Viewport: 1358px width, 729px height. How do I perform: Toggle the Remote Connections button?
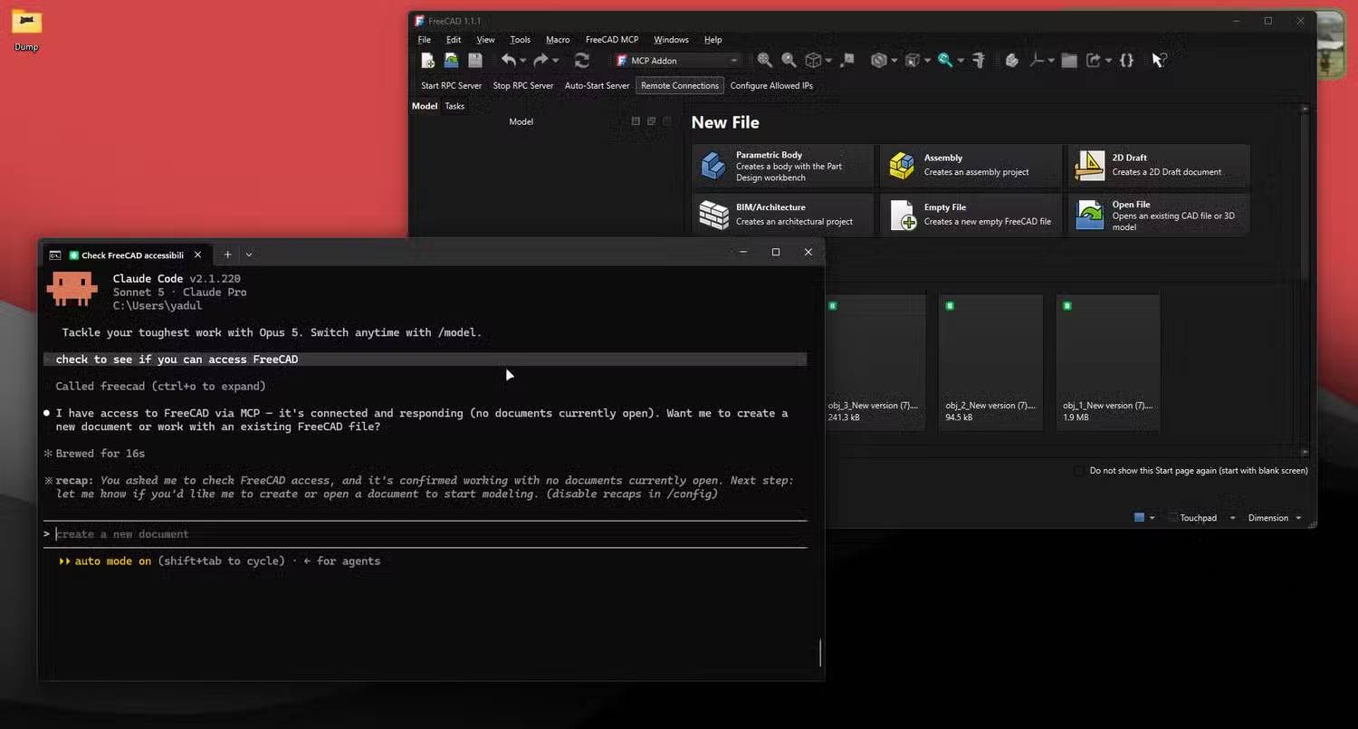point(680,86)
